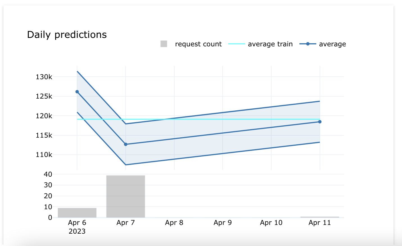Click the 'Apr 10' x-axis label
The width and height of the screenshot is (402, 246).
click(x=271, y=223)
